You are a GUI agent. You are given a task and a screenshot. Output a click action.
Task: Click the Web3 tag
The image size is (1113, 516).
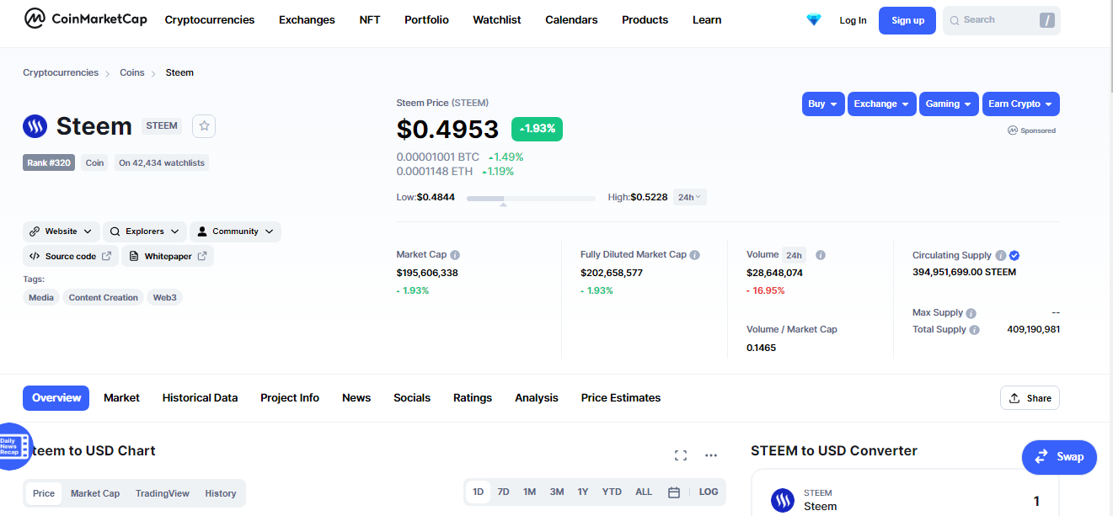point(165,297)
